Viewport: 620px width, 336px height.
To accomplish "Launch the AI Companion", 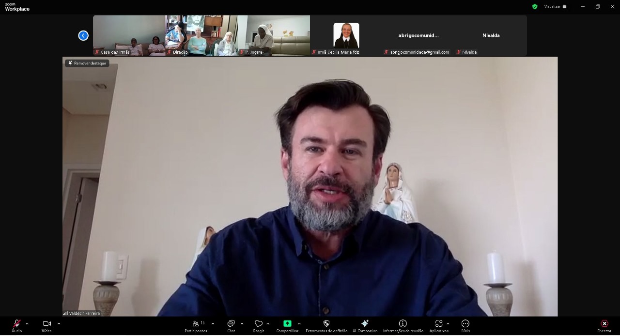I will tap(365, 324).
